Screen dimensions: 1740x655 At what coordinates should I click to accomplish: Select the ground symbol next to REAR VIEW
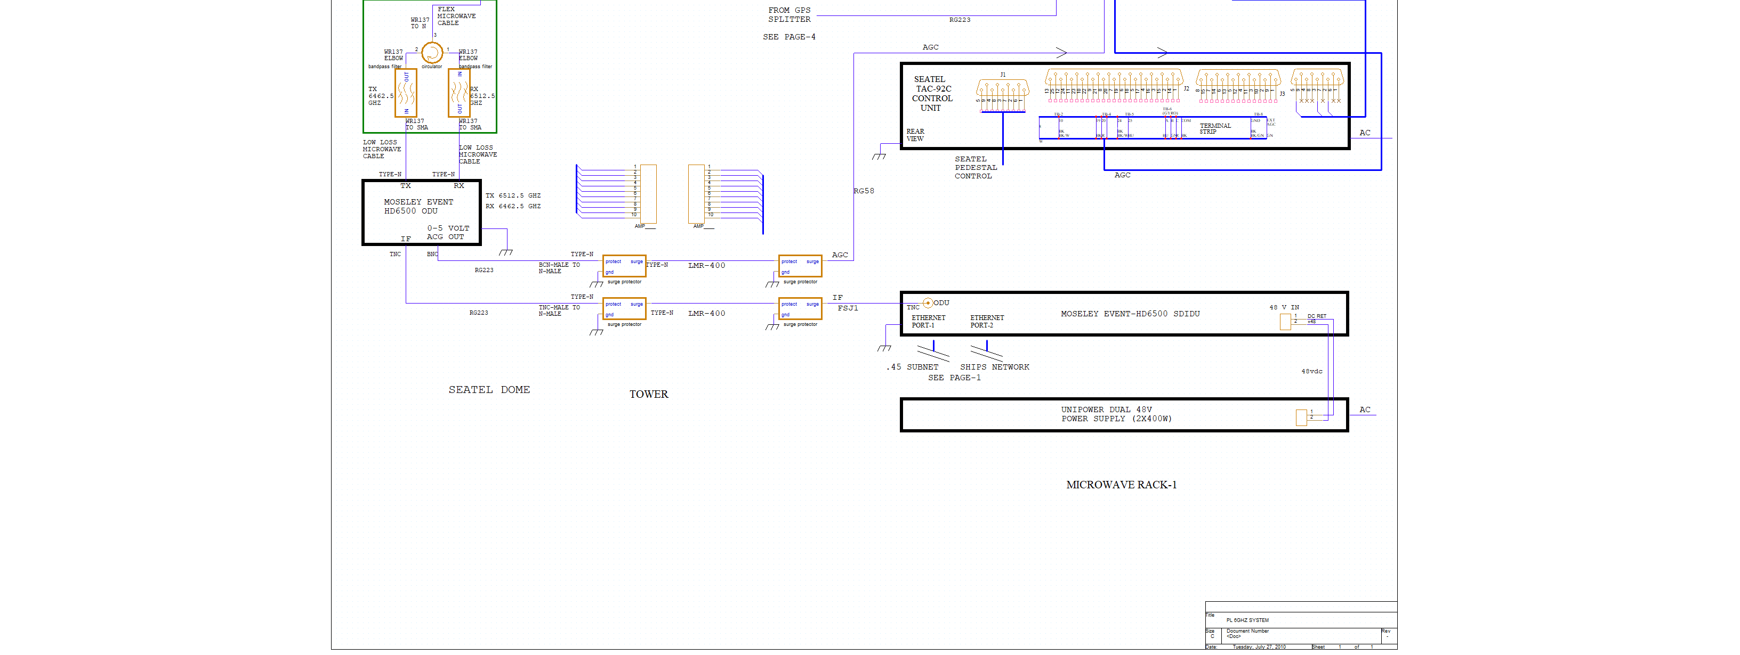point(879,157)
